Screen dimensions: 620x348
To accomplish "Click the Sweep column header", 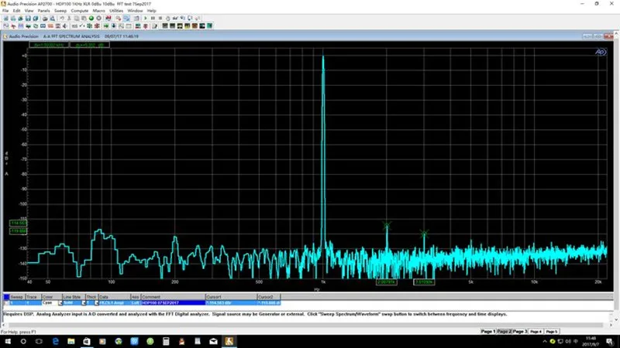I will tap(17, 297).
